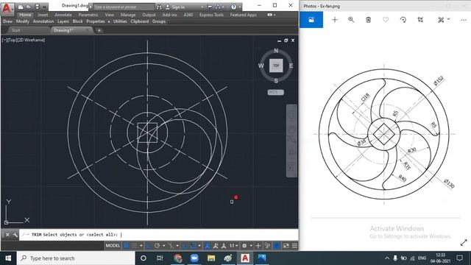Open the 1:1 annotation scale dropdown
The height and width of the screenshot is (265, 471).
point(234,246)
